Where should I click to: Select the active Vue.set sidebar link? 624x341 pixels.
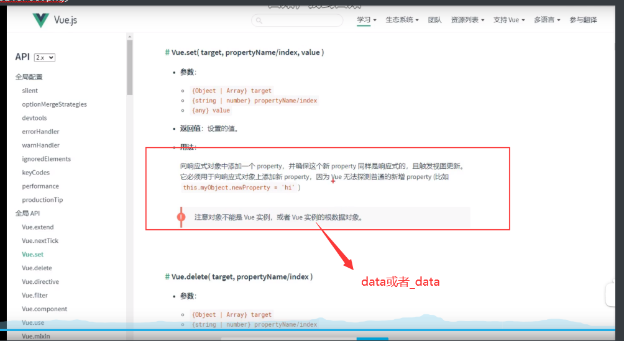[33, 254]
